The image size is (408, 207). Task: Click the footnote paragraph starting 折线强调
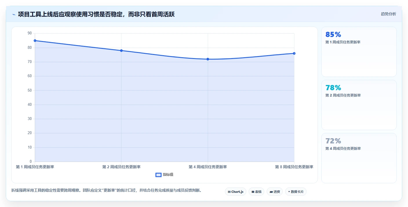pyautogui.click(x=106, y=190)
